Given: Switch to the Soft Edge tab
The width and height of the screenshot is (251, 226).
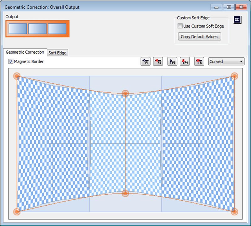Looking at the screenshot, I should click(x=57, y=53).
